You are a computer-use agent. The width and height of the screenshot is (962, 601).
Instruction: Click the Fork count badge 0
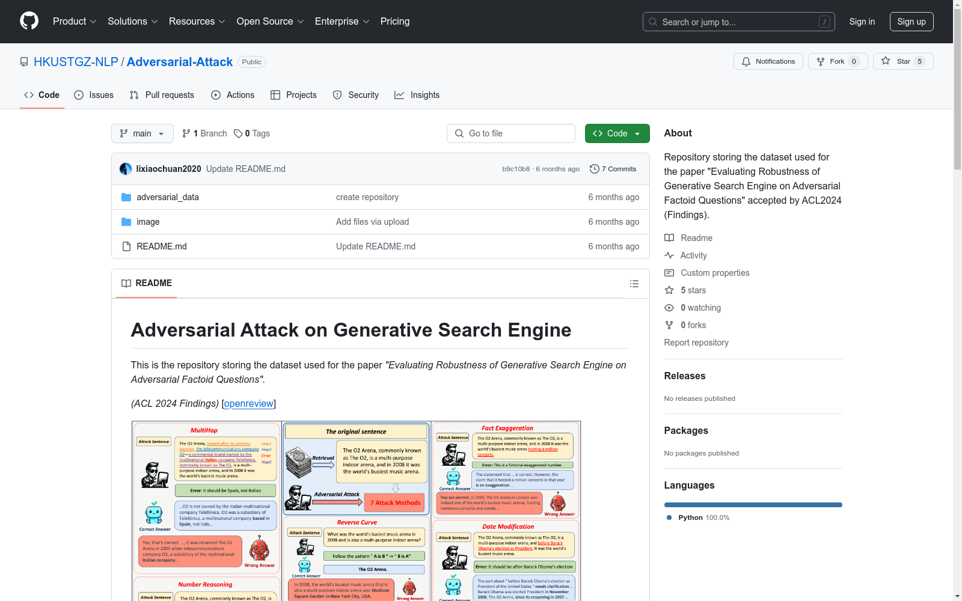click(x=854, y=61)
